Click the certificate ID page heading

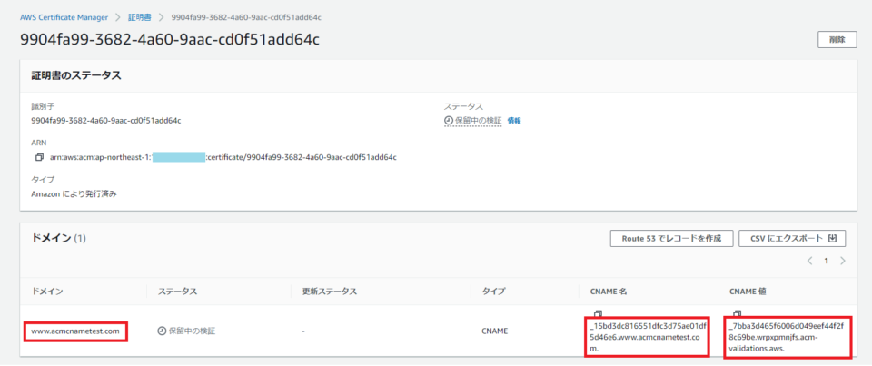(x=170, y=40)
